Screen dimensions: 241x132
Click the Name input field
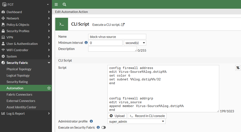pyautogui.click(x=117, y=37)
